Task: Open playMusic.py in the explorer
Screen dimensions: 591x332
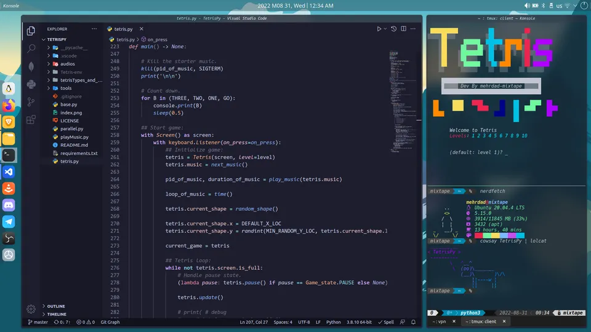Action: pos(74,137)
